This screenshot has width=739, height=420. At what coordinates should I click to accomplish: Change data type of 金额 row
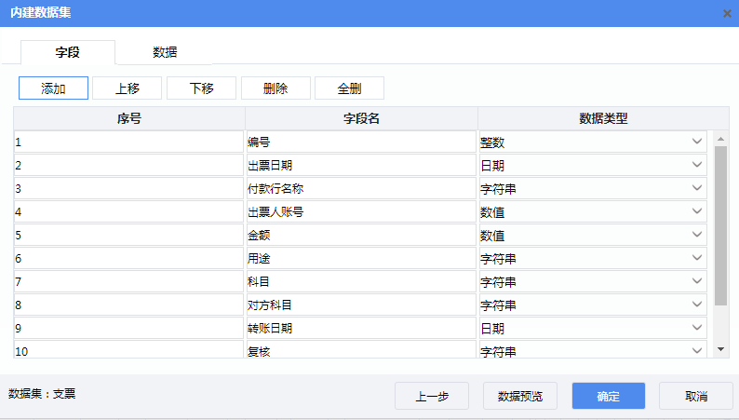(697, 236)
